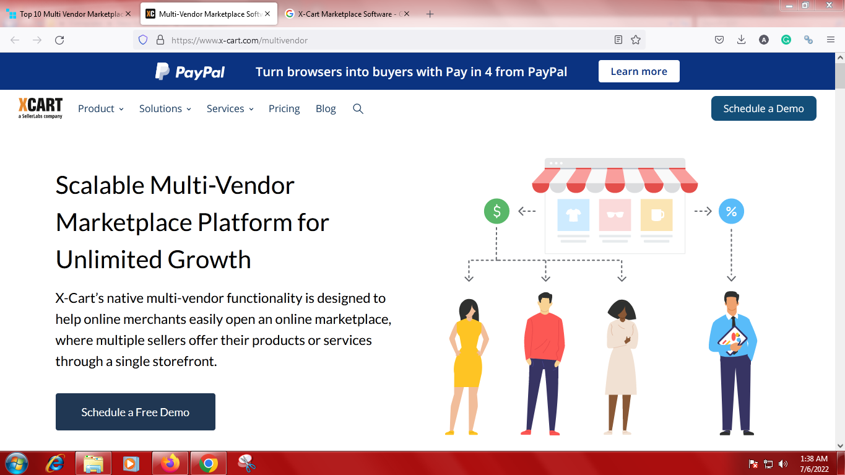This screenshot has width=845, height=475.
Task: Close the X-Cart Marketplace Software Google tab
Action: 406,14
